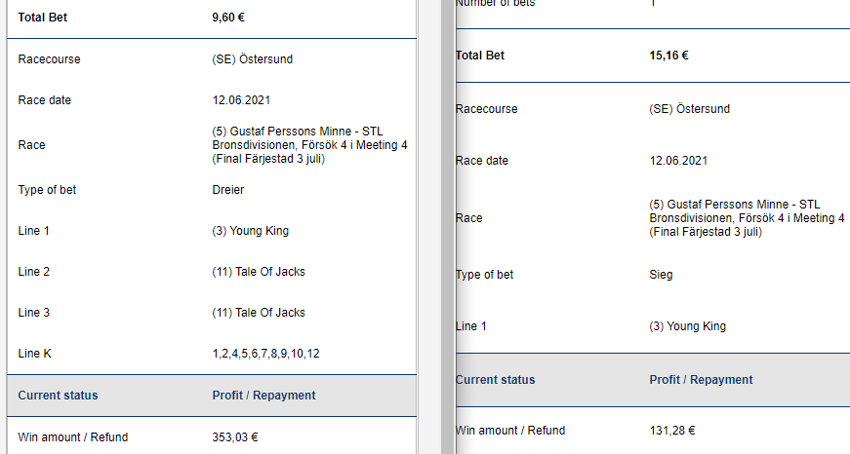850x454 pixels.
Task: Click Profit / Repayment header in right slip
Action: click(701, 380)
